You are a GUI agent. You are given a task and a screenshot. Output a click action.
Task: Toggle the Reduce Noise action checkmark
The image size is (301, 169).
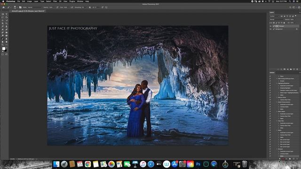pos(270,97)
